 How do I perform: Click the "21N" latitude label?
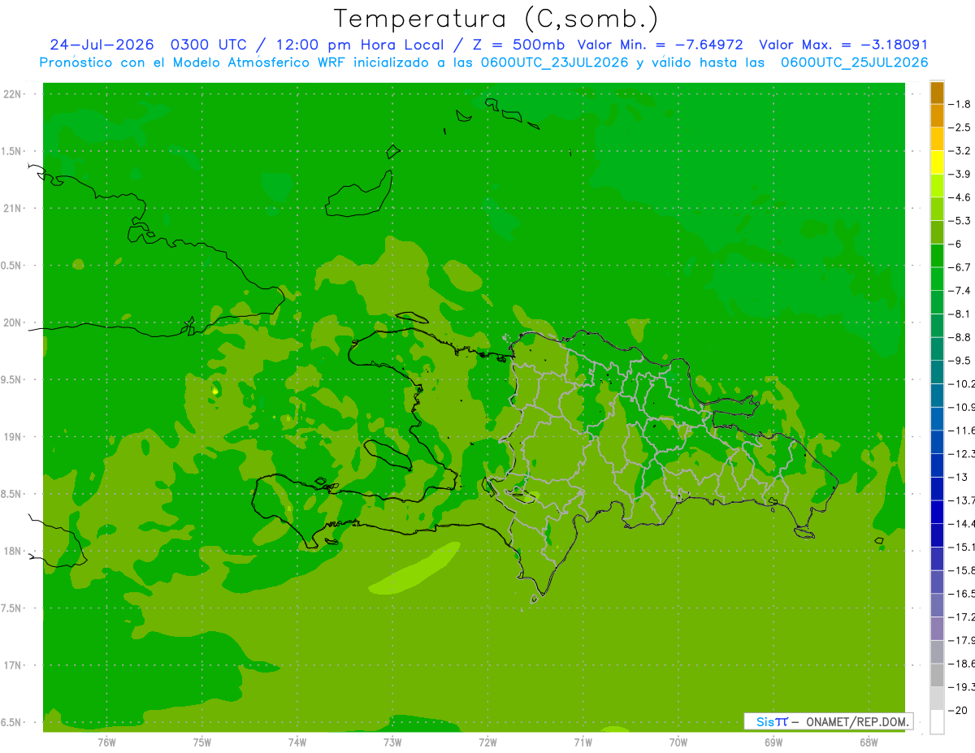[x=14, y=209]
